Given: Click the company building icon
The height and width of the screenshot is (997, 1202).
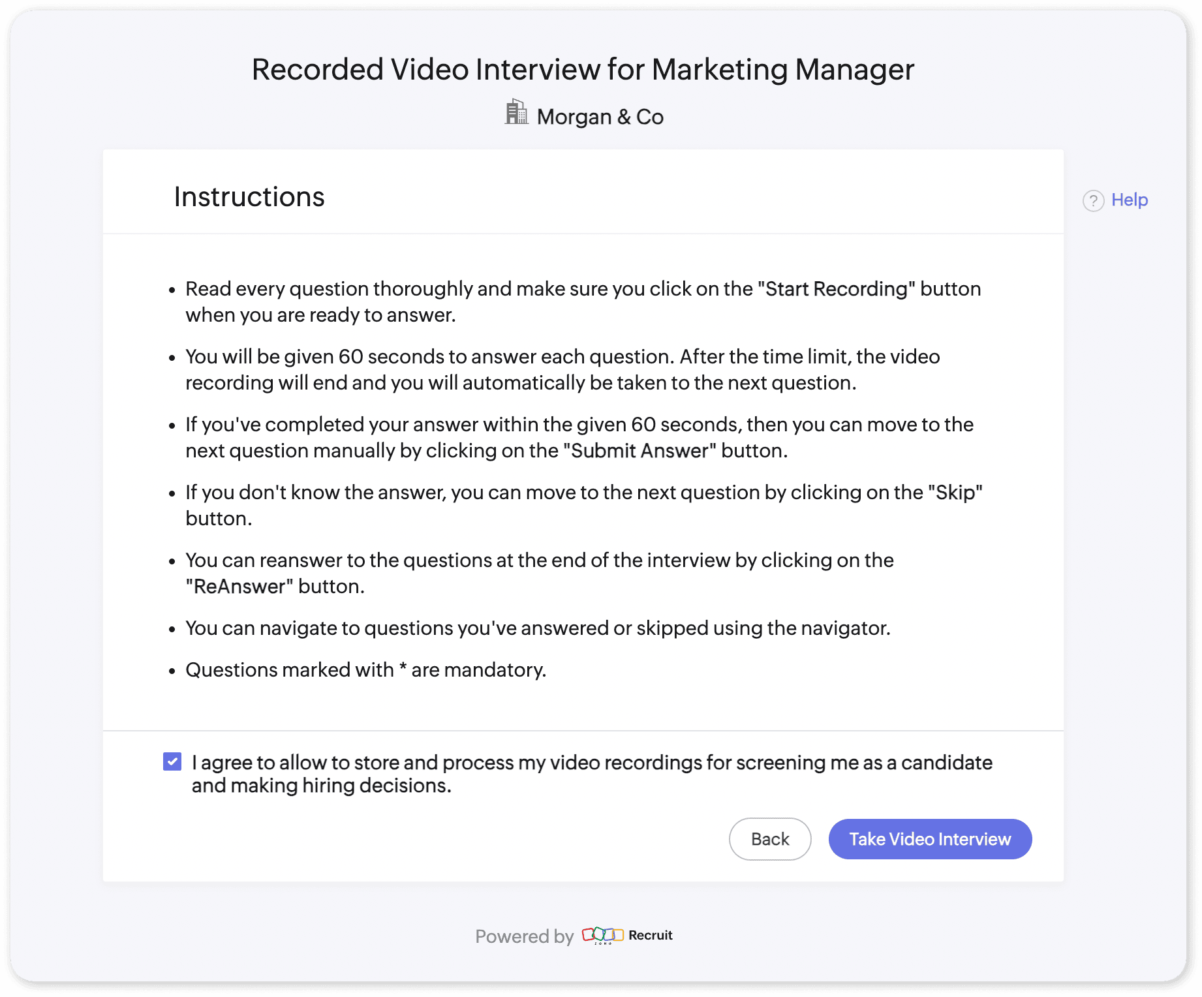Looking at the screenshot, I should tap(516, 112).
